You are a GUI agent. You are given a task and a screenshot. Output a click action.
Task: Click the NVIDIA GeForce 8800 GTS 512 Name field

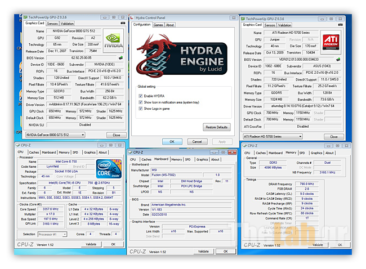(74, 31)
